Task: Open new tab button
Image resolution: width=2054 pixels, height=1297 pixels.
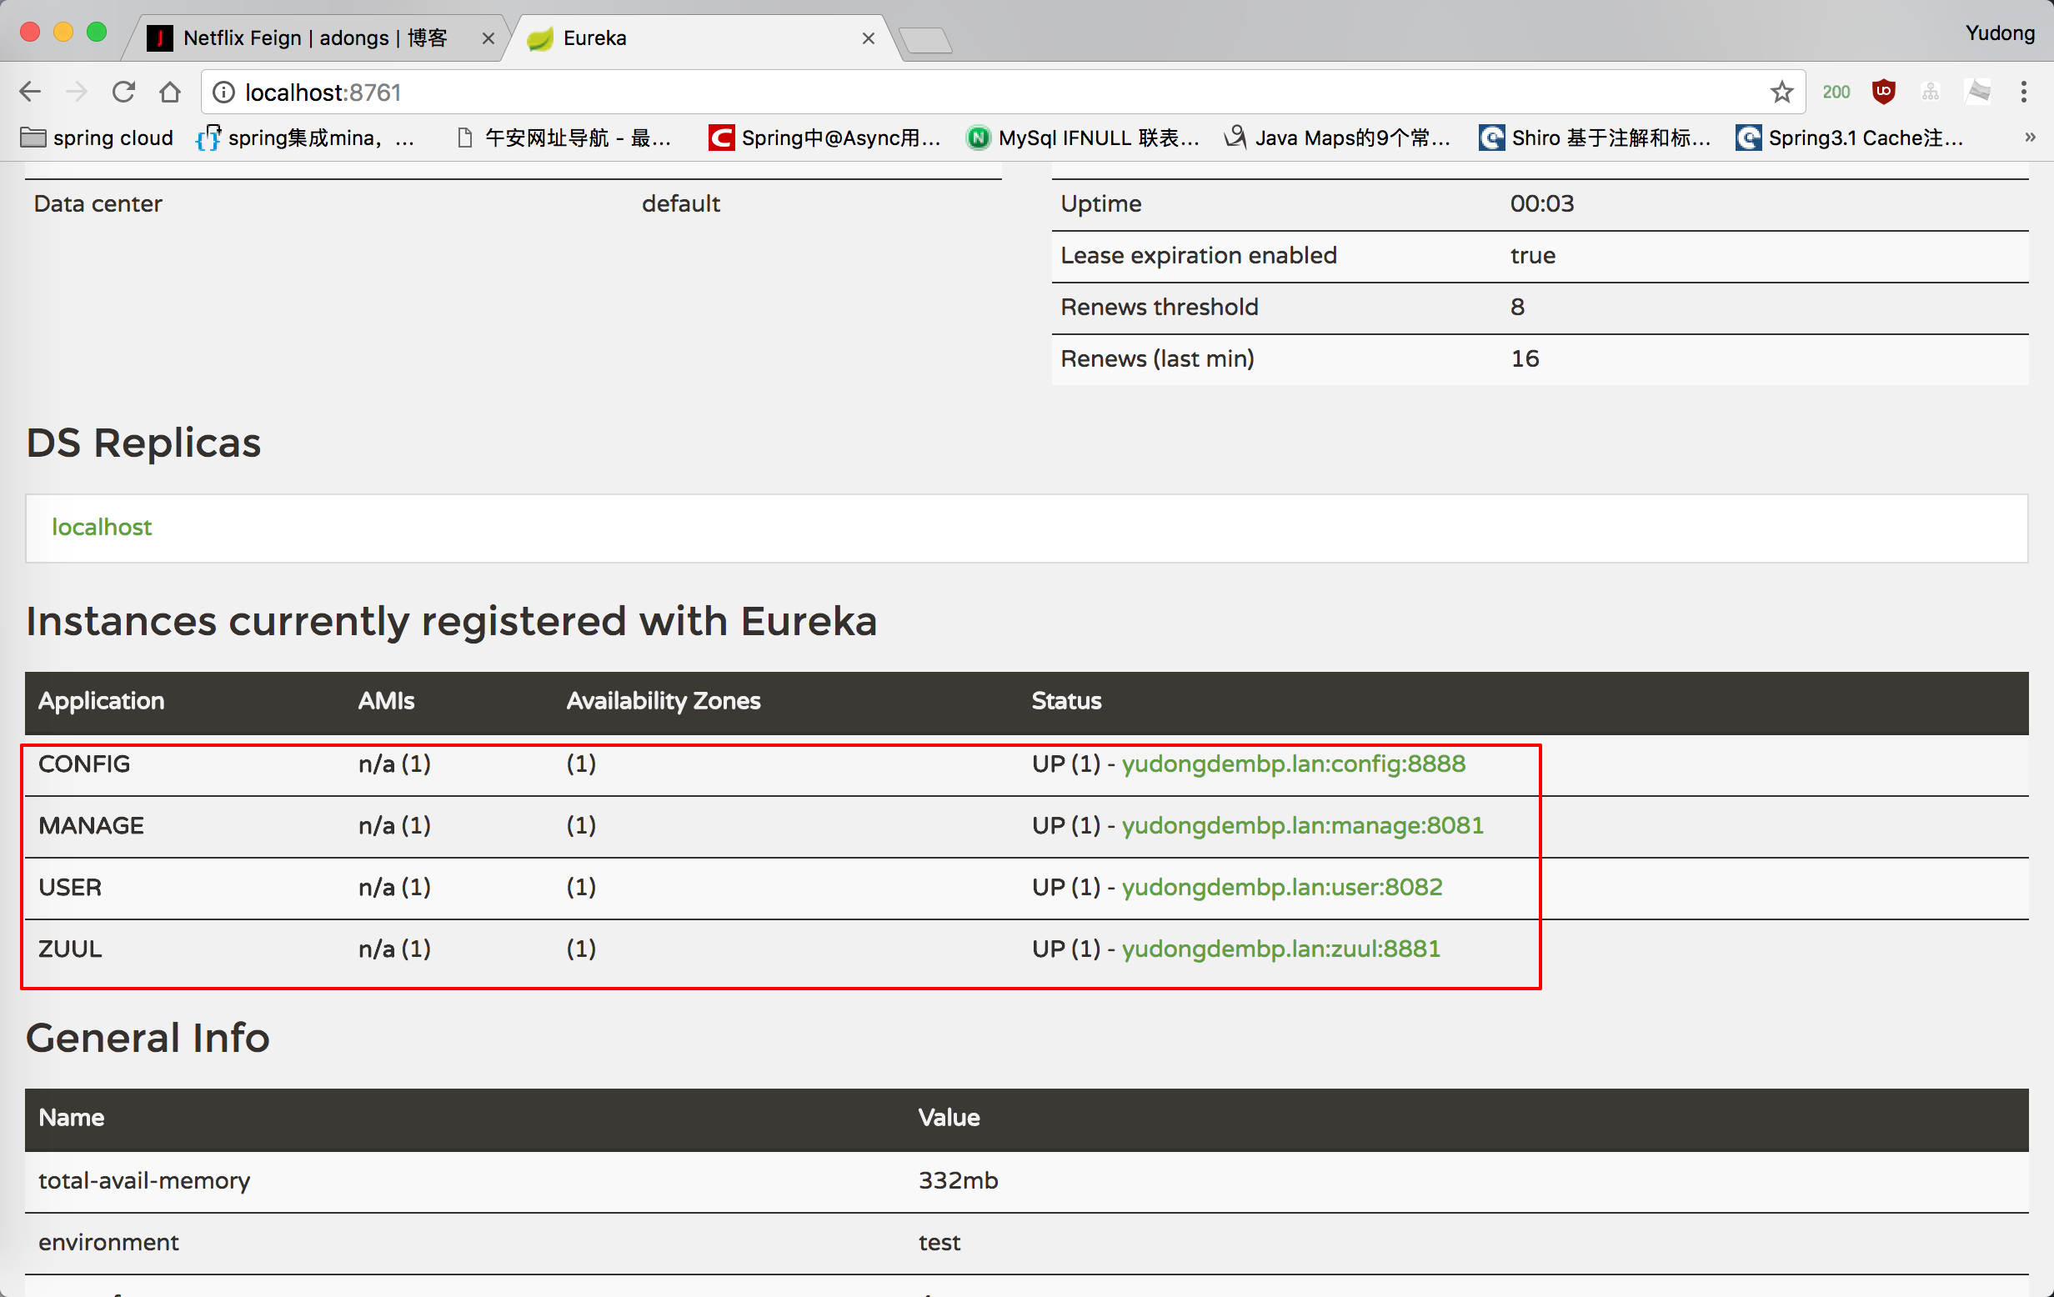Action: [x=926, y=40]
